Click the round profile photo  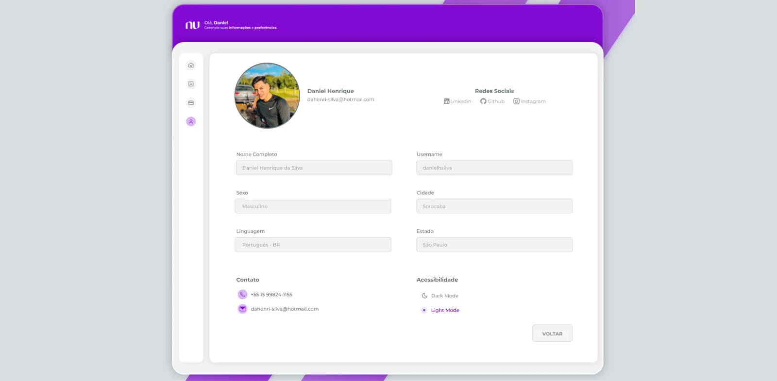267,95
